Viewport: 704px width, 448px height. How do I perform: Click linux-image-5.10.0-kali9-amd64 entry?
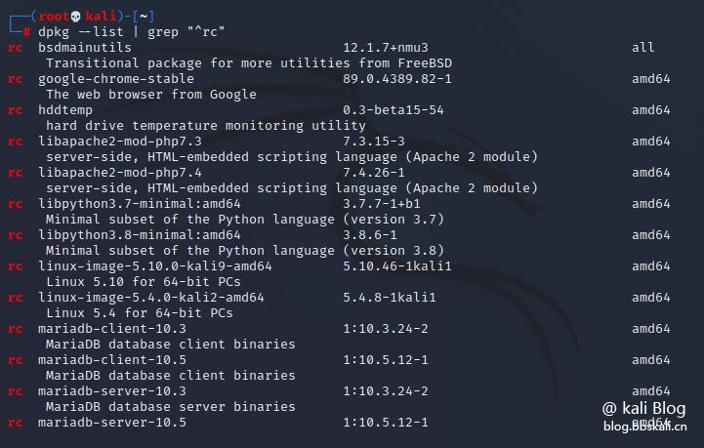(155, 266)
